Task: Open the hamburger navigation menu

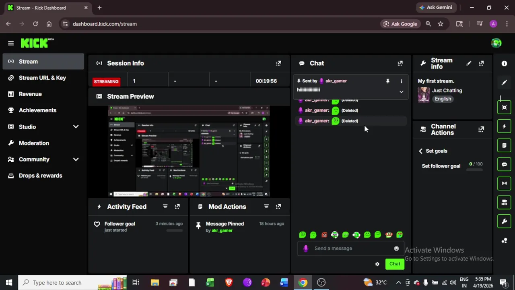Action: pos(11,43)
